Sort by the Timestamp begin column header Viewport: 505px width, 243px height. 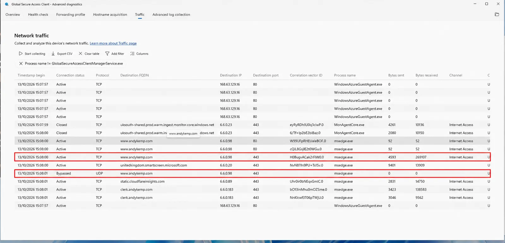point(31,75)
